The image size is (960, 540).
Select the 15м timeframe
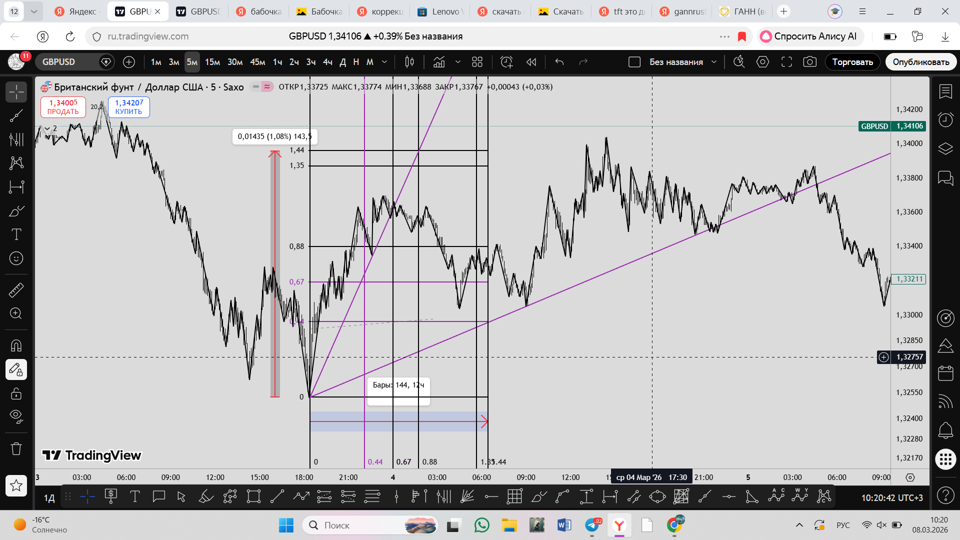pyautogui.click(x=212, y=62)
